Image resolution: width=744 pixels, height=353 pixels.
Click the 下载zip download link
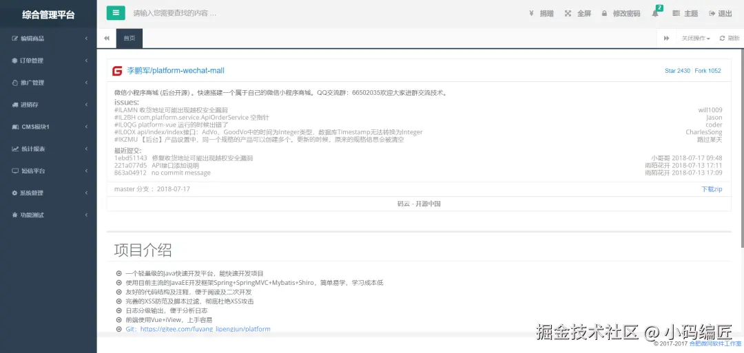(712, 189)
